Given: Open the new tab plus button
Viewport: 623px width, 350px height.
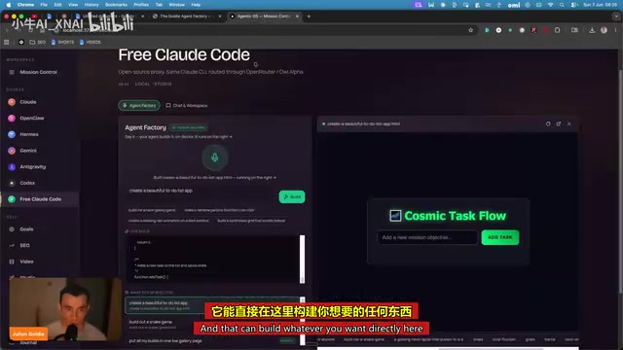Looking at the screenshot, I should (x=309, y=17).
